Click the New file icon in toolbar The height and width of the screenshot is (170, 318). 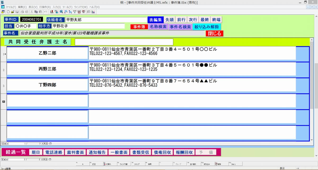[8, 12]
